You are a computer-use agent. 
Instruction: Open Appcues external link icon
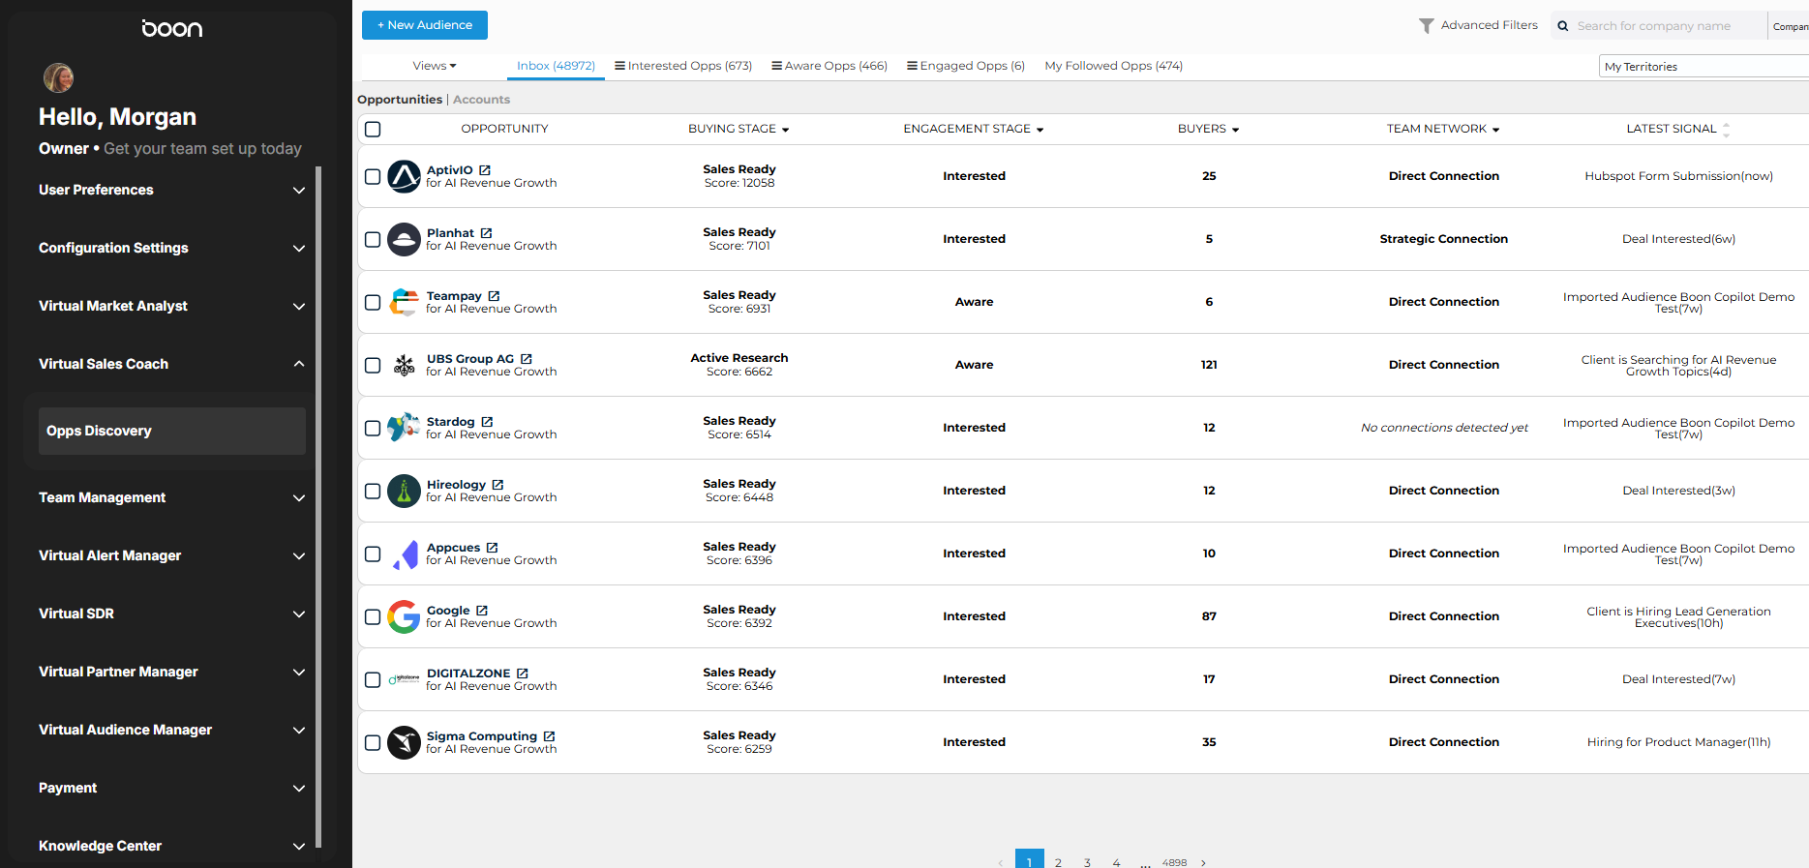492,548
